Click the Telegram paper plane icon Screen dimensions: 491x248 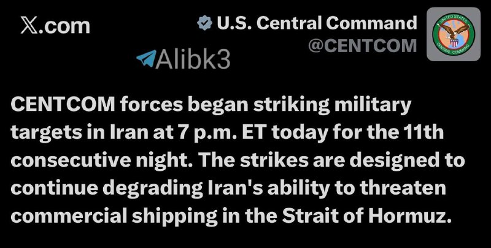click(x=146, y=59)
